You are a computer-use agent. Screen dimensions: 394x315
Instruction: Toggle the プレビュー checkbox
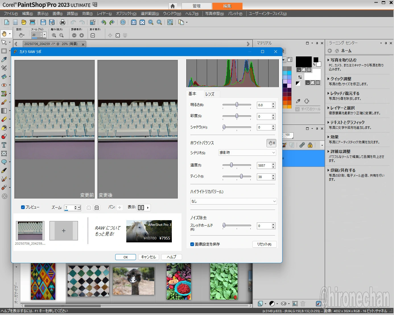point(23,207)
